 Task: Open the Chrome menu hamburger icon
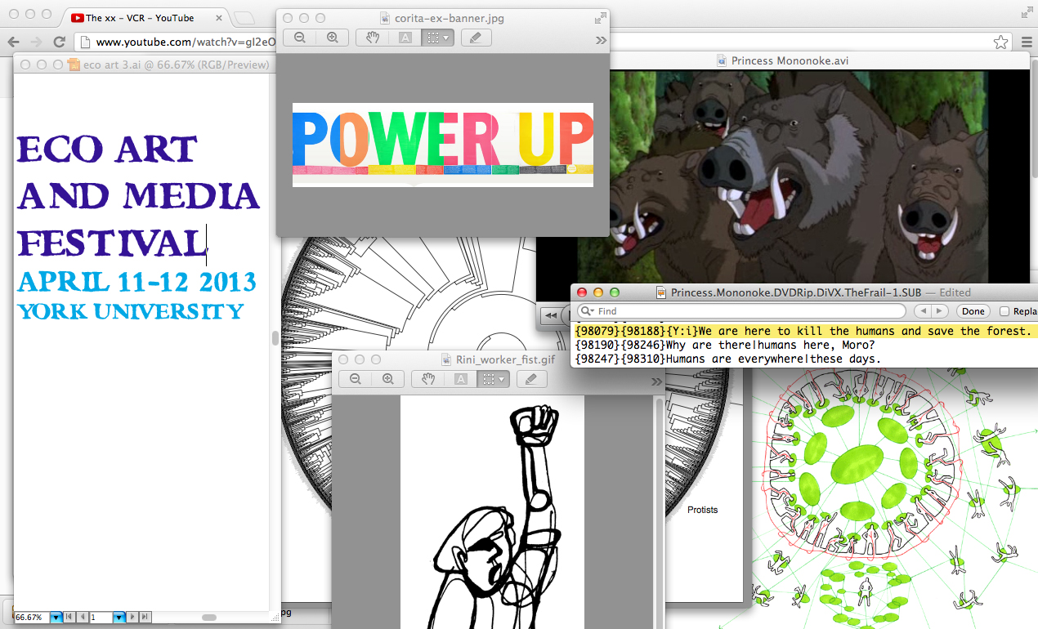(1027, 42)
